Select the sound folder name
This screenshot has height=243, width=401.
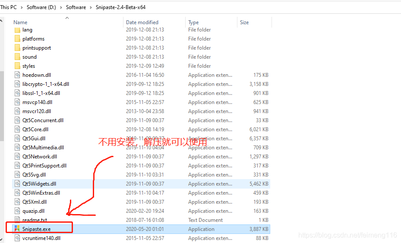coord(29,57)
